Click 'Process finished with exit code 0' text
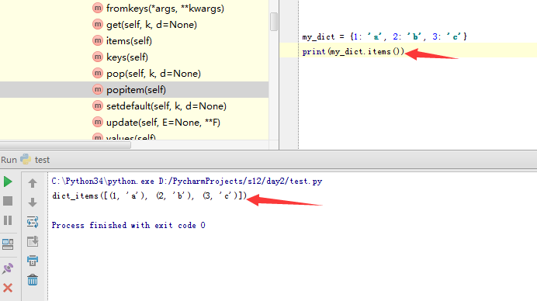 (128, 225)
